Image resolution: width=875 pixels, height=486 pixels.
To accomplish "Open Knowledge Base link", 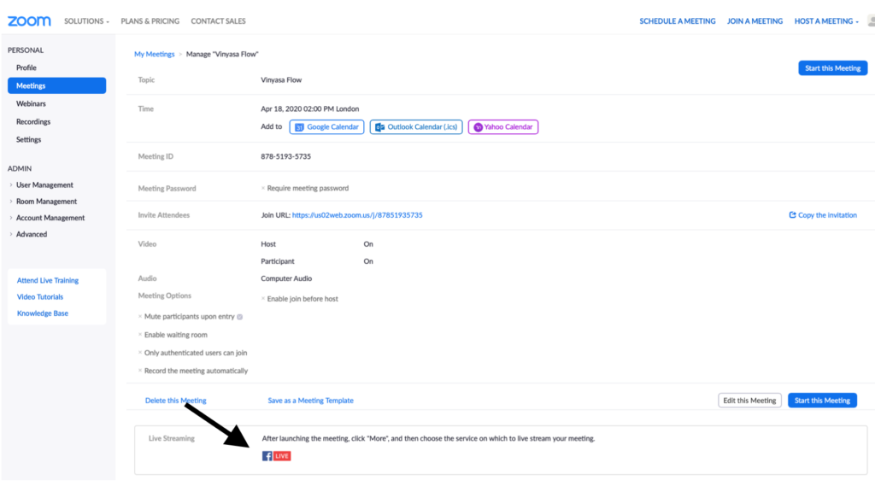I will 43,313.
